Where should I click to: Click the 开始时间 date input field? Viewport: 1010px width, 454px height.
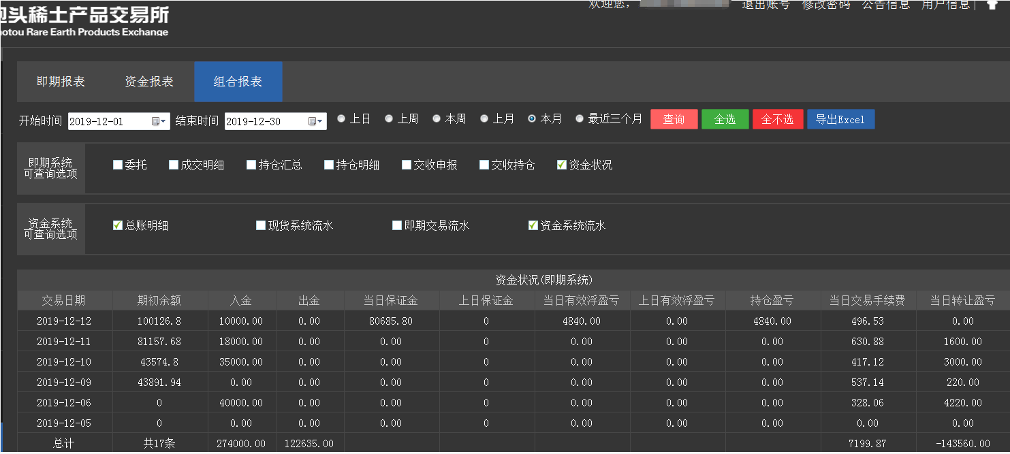pos(109,121)
